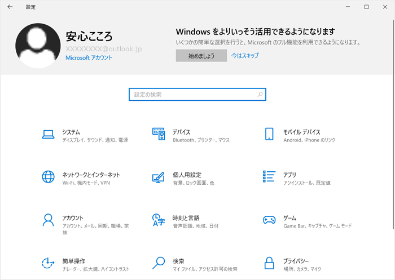Select the 個人用設定 category title
Image resolution: width=395 pixels, height=280 pixels.
click(187, 175)
